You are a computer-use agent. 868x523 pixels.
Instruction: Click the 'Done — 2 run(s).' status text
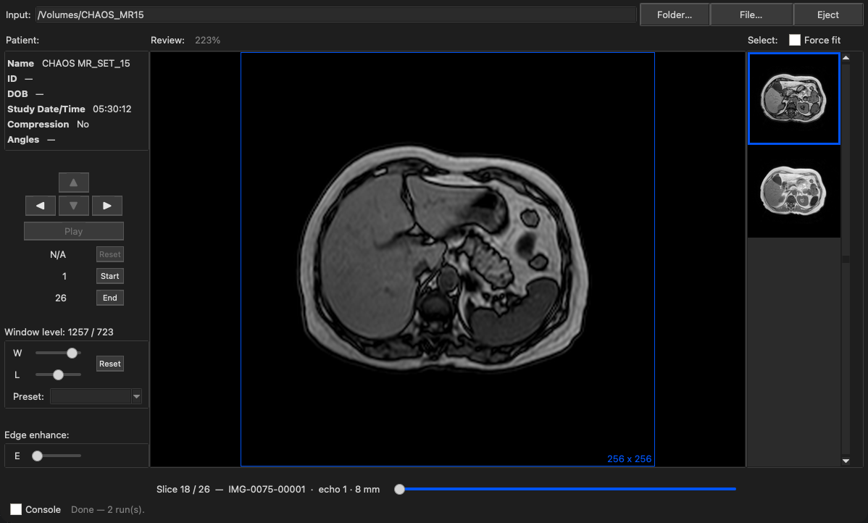[x=107, y=510]
